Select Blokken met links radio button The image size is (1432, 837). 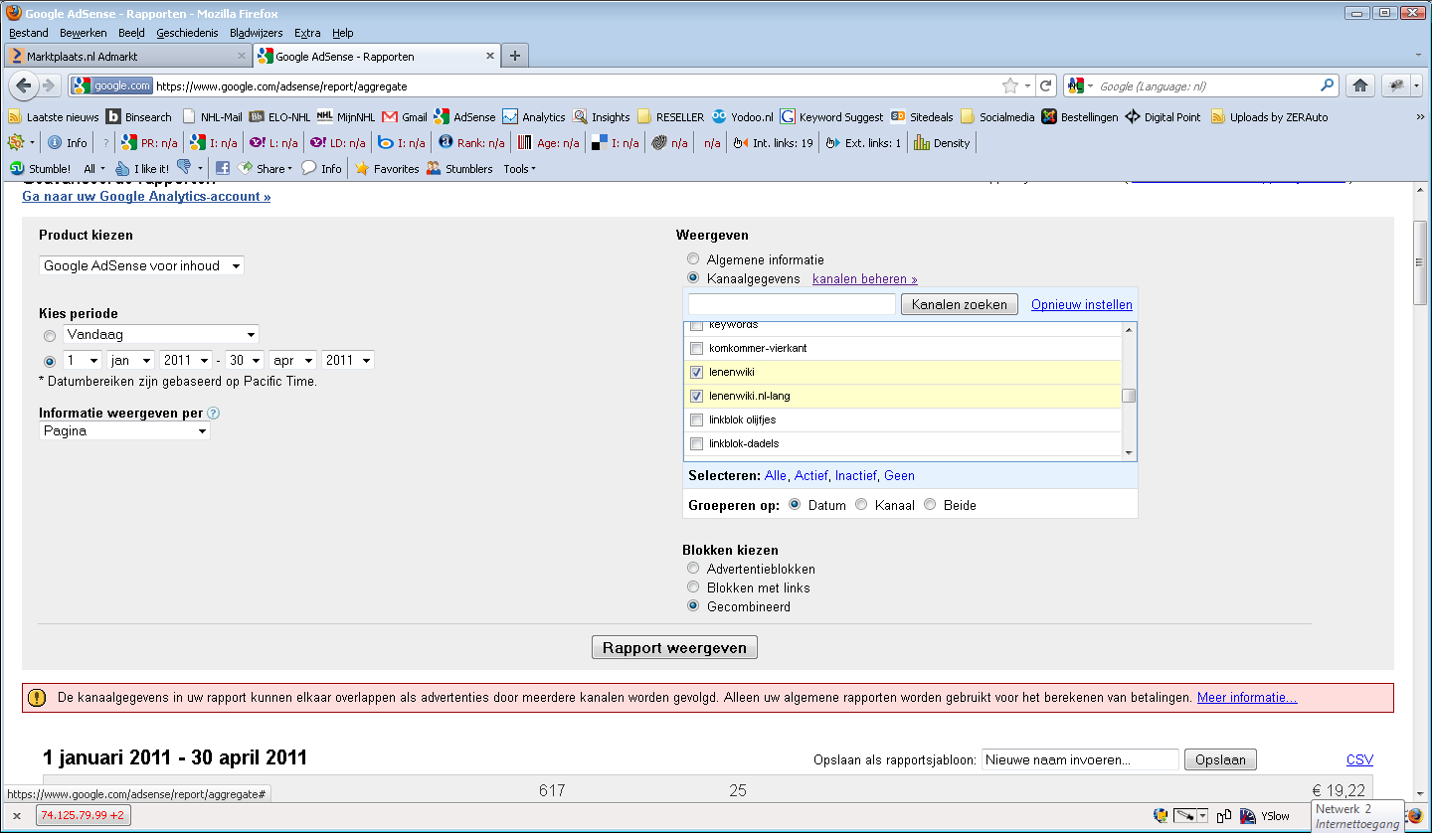click(693, 586)
